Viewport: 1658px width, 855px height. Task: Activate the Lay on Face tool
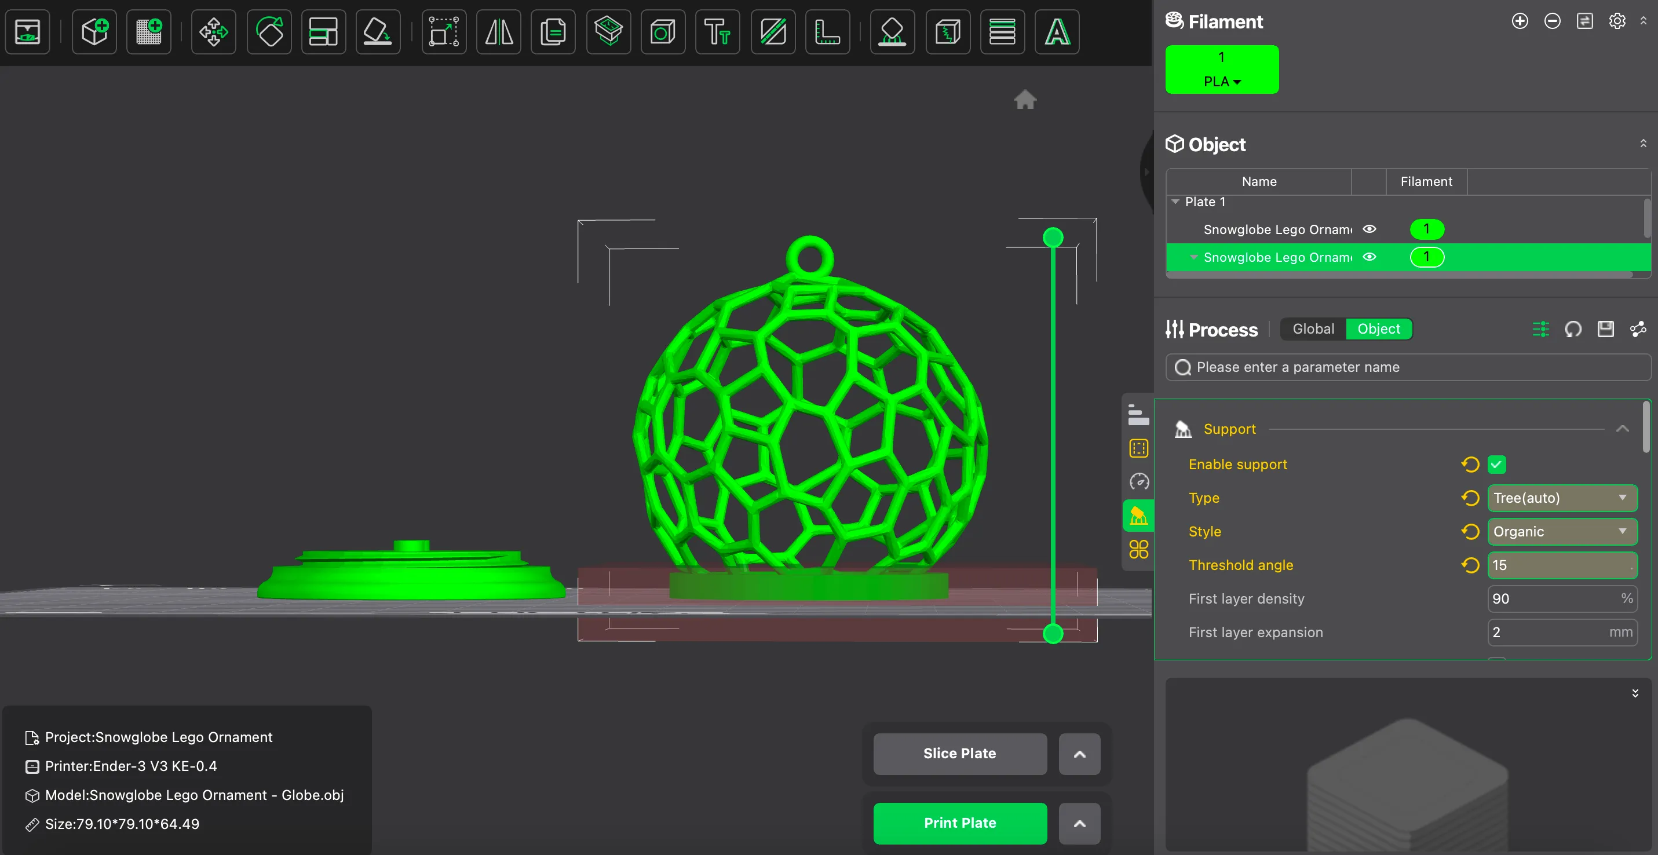(x=378, y=31)
